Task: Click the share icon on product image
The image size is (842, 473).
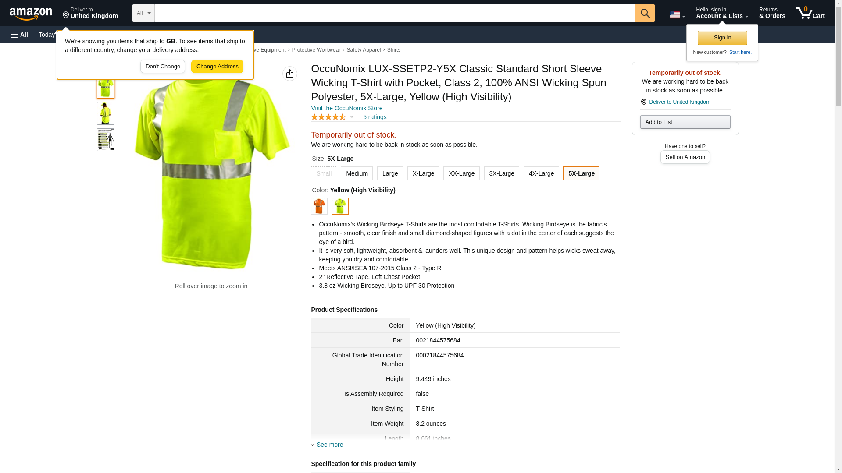Action: click(x=289, y=74)
